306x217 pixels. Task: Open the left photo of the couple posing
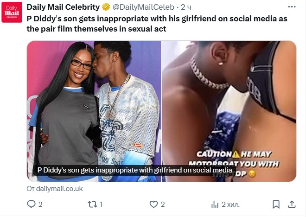point(94,102)
